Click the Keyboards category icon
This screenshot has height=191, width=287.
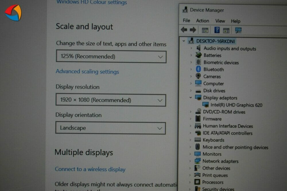(197, 140)
